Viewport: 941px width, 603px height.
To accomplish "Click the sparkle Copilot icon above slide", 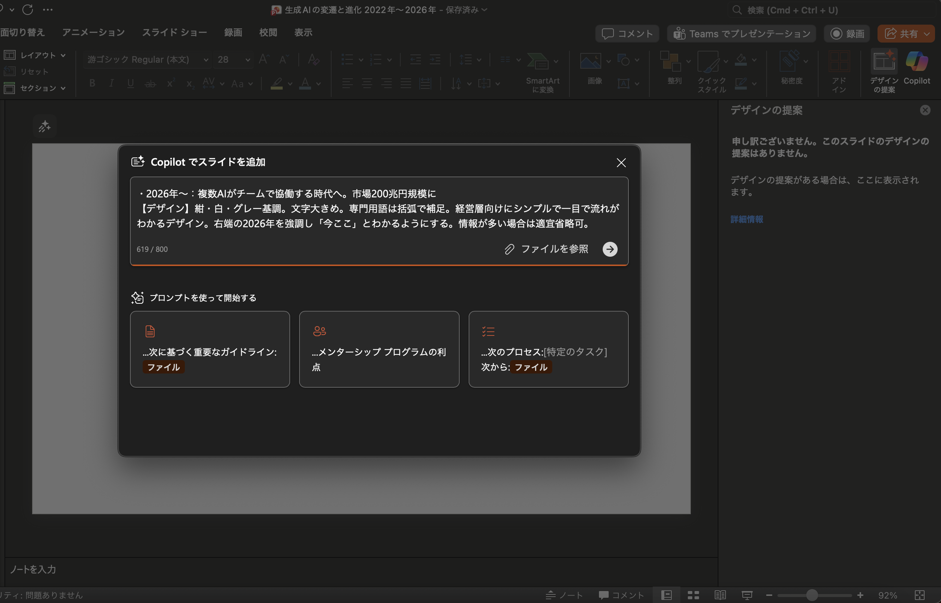I will point(44,126).
